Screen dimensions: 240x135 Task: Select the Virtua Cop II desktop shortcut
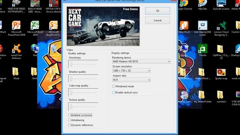[53, 6]
